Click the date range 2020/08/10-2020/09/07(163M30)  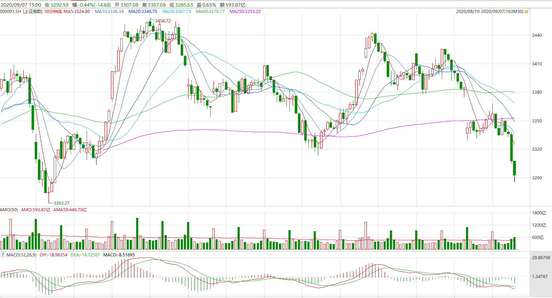tap(490, 12)
